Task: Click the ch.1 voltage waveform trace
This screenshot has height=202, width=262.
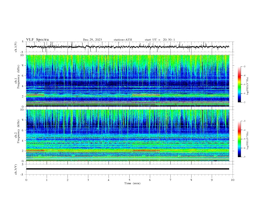Action: point(127,47)
